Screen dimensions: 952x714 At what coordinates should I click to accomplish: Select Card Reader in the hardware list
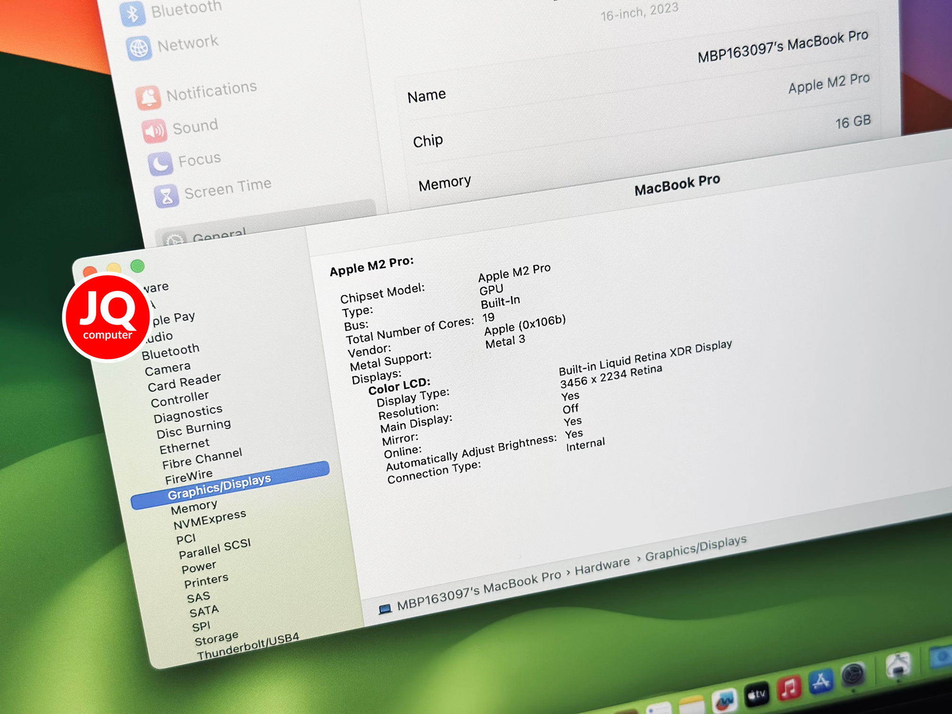click(184, 382)
